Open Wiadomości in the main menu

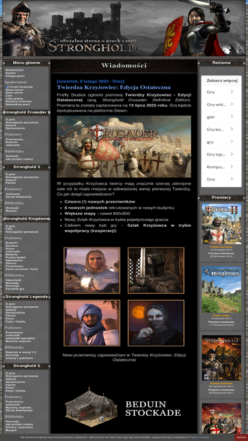[x=15, y=70]
